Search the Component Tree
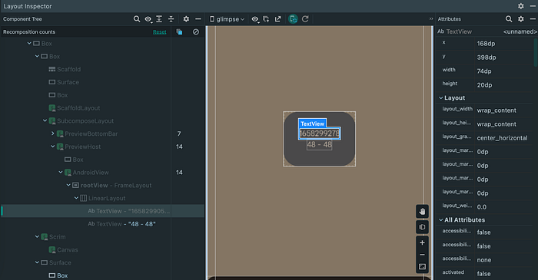The height and width of the screenshot is (280, 538). [x=137, y=19]
